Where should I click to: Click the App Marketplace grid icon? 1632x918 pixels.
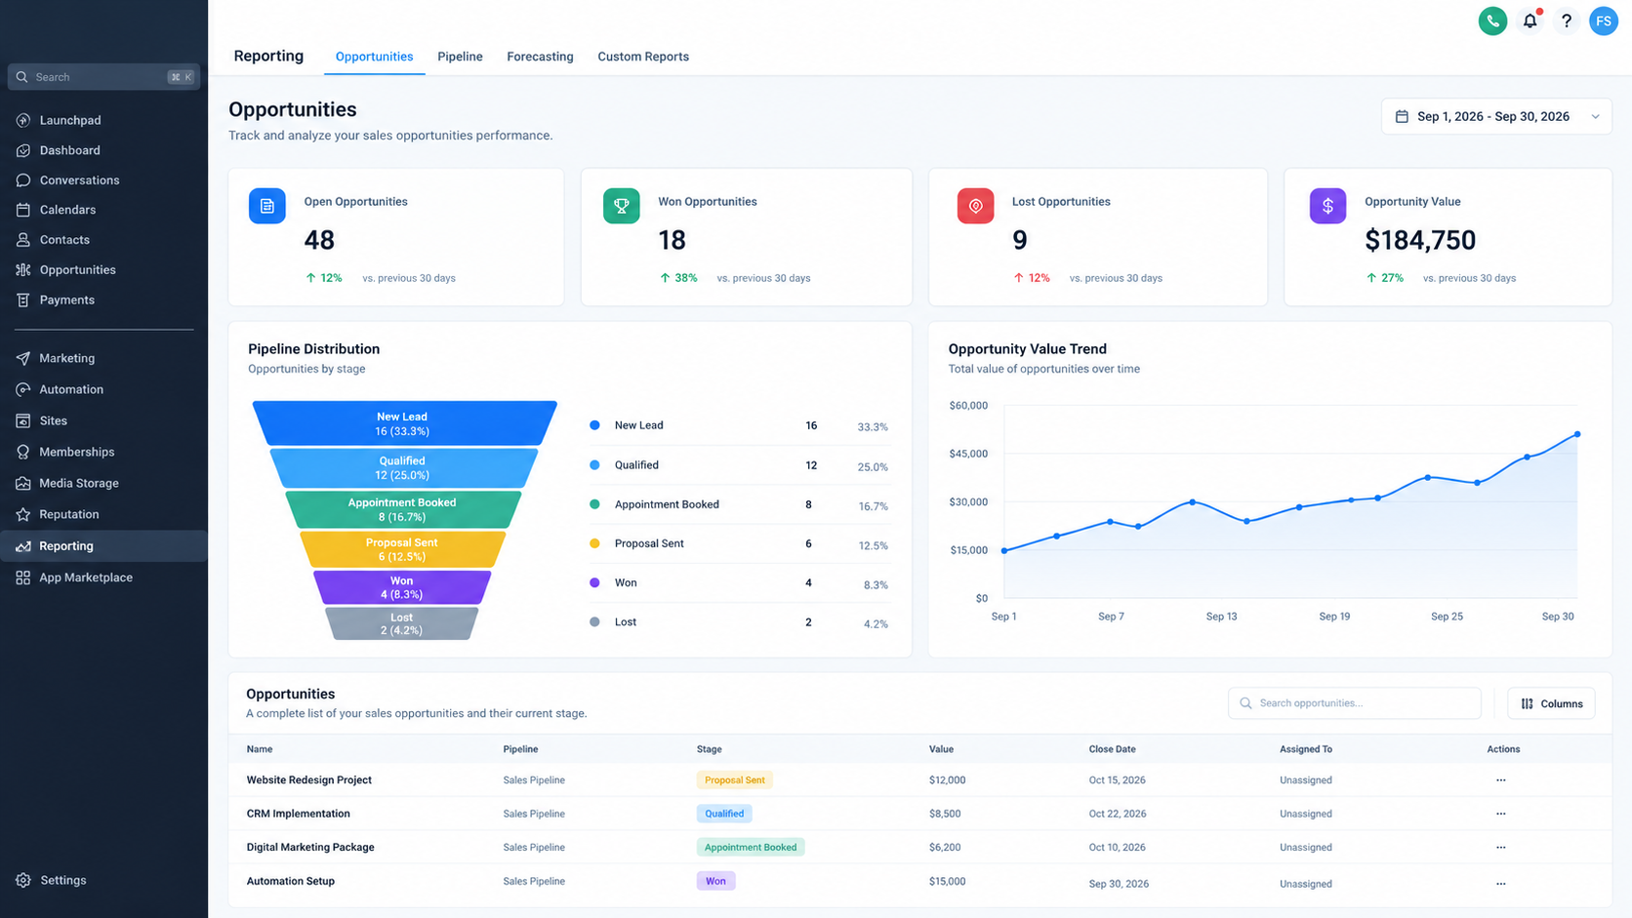pyautogui.click(x=23, y=578)
